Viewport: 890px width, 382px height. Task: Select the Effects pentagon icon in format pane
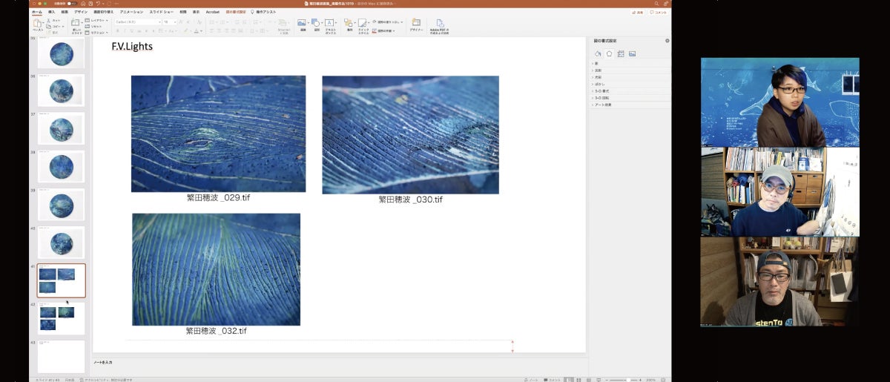609,54
